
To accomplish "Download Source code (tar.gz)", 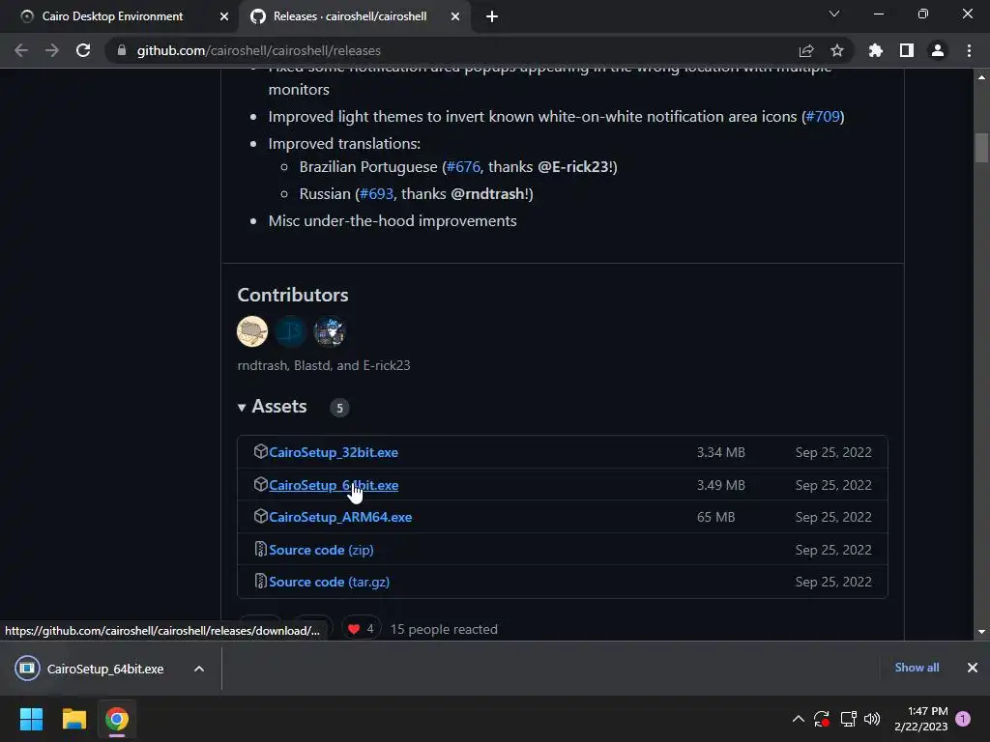I will pyautogui.click(x=329, y=582).
